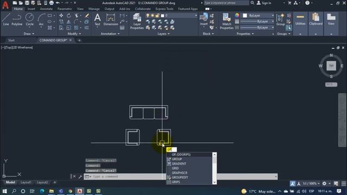Click the lineweight icon in Properties panel

tap(237, 22)
